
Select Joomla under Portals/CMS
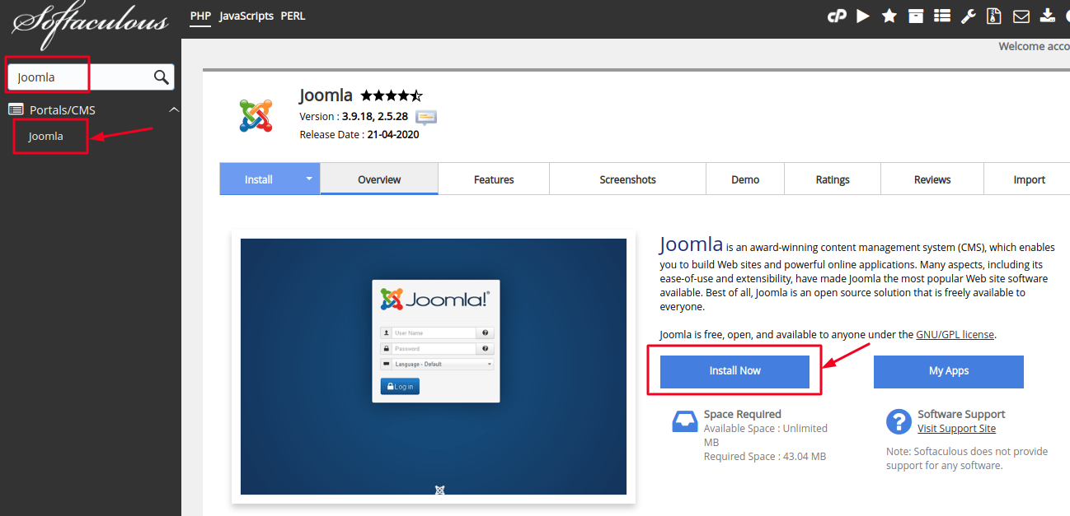click(46, 137)
